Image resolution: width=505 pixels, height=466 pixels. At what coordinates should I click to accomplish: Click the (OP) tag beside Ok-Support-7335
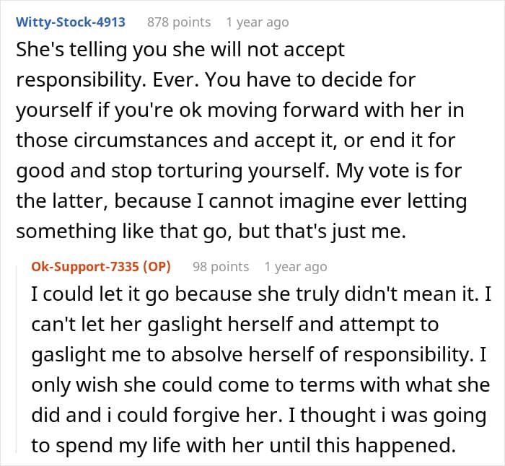tap(157, 266)
